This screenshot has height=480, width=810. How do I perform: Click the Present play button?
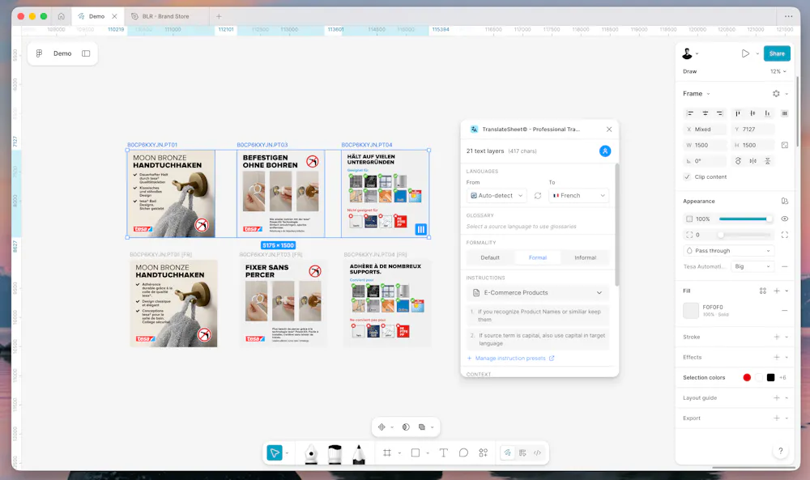tap(745, 53)
